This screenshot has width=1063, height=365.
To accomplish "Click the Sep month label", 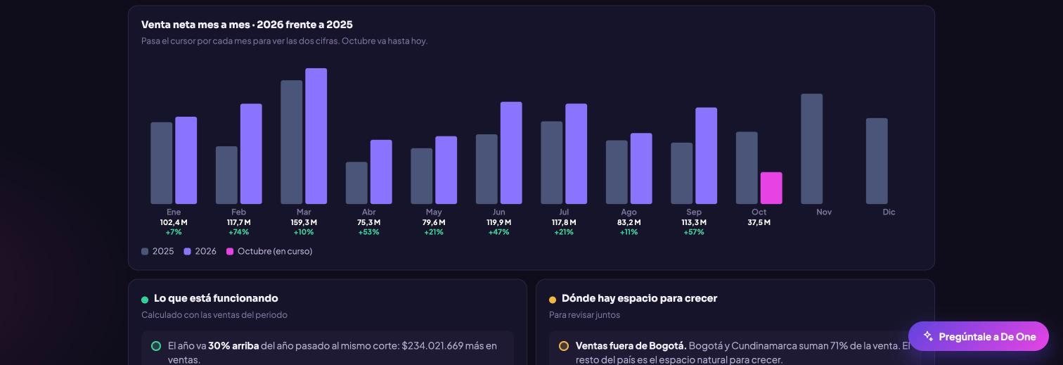I will click(694, 212).
